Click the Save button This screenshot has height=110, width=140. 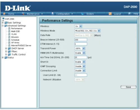coord(128,87)
